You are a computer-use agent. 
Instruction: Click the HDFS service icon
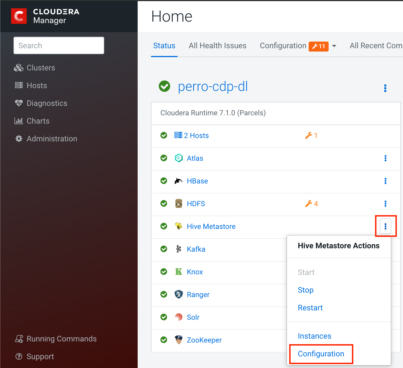178,203
